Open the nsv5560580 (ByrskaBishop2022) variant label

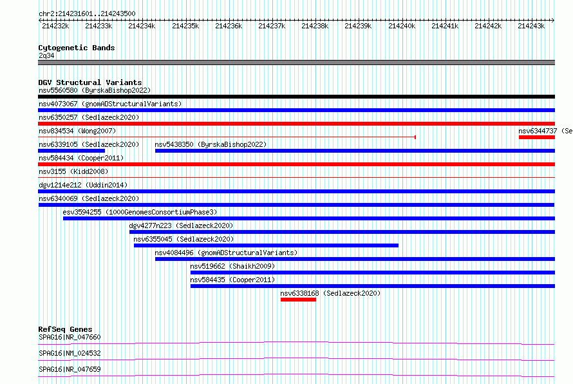point(95,90)
